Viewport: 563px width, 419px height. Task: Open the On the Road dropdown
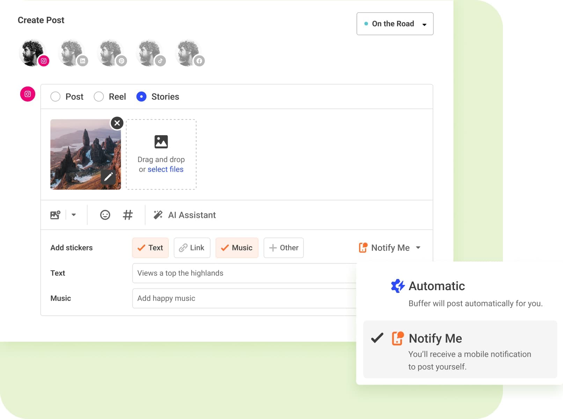click(395, 24)
